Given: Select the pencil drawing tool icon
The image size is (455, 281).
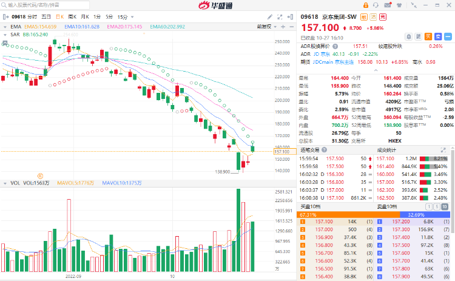Looking at the screenshot, I should (270, 17).
